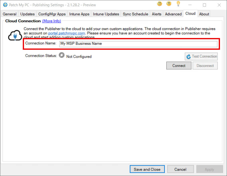Viewport: 227px width, 176px height.
Task: Click into the Connection Name field
Action: (x=138, y=44)
